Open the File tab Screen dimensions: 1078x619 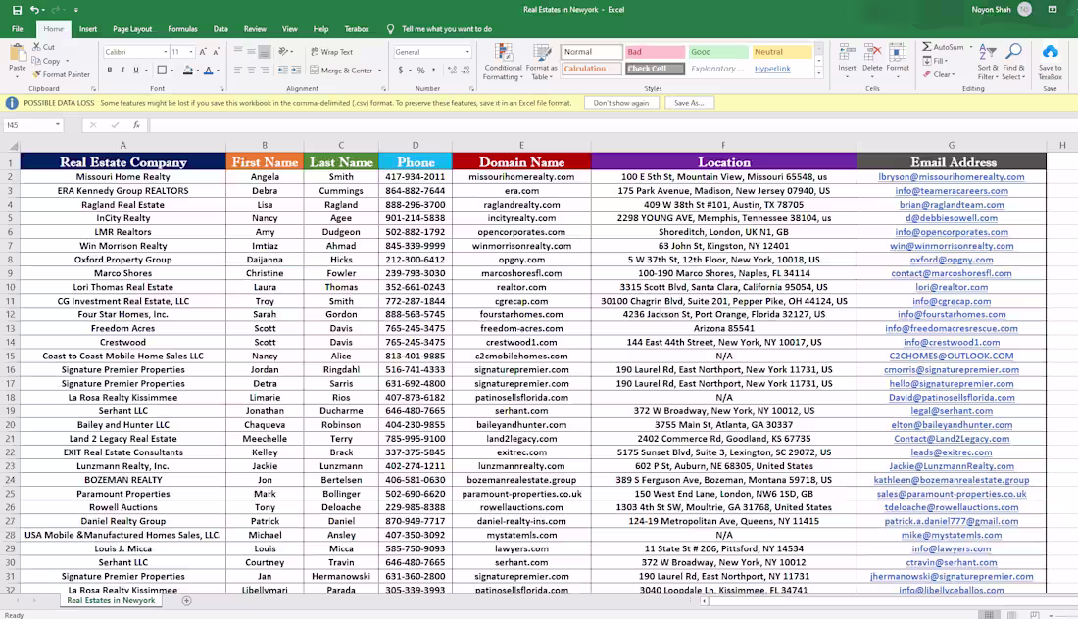[18, 29]
